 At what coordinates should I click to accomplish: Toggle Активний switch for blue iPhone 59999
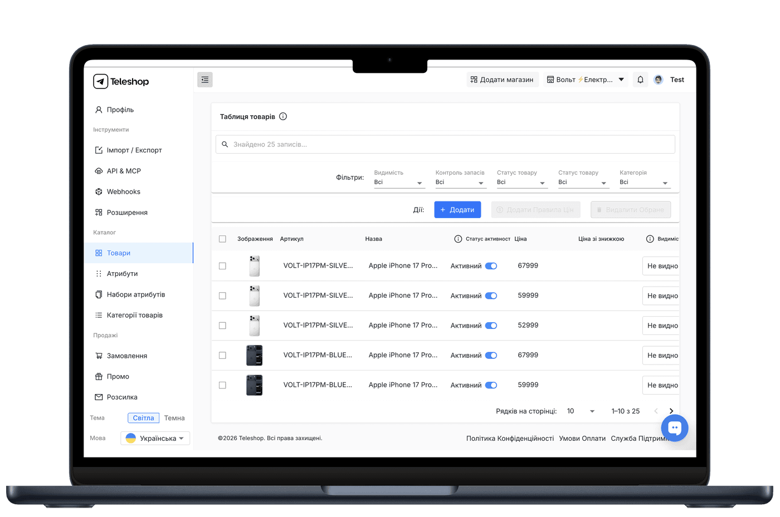491,385
